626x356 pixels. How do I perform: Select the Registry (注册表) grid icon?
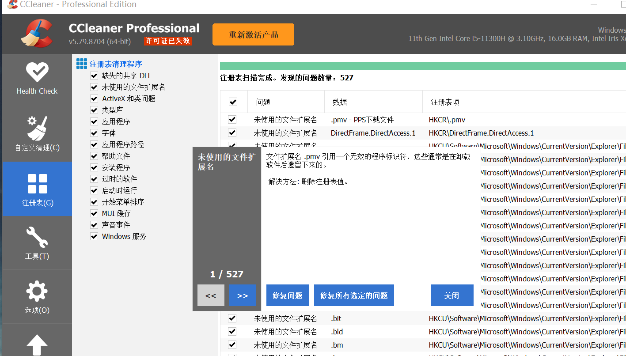(x=37, y=184)
